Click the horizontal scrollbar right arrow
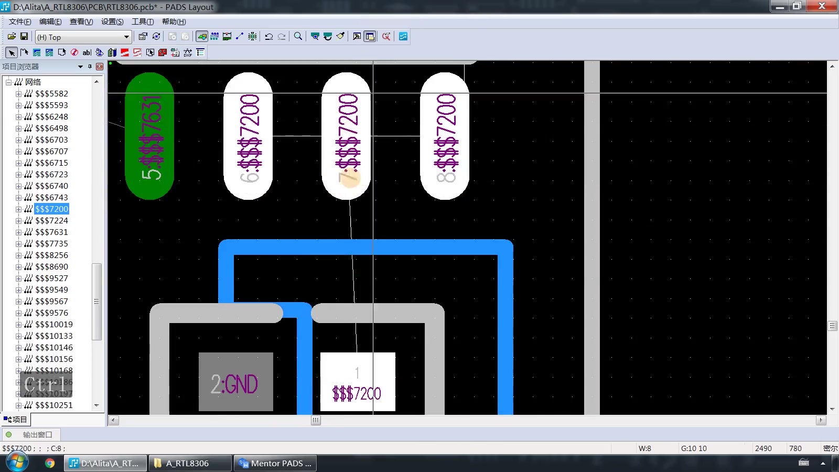The height and width of the screenshot is (472, 839). pos(821,420)
